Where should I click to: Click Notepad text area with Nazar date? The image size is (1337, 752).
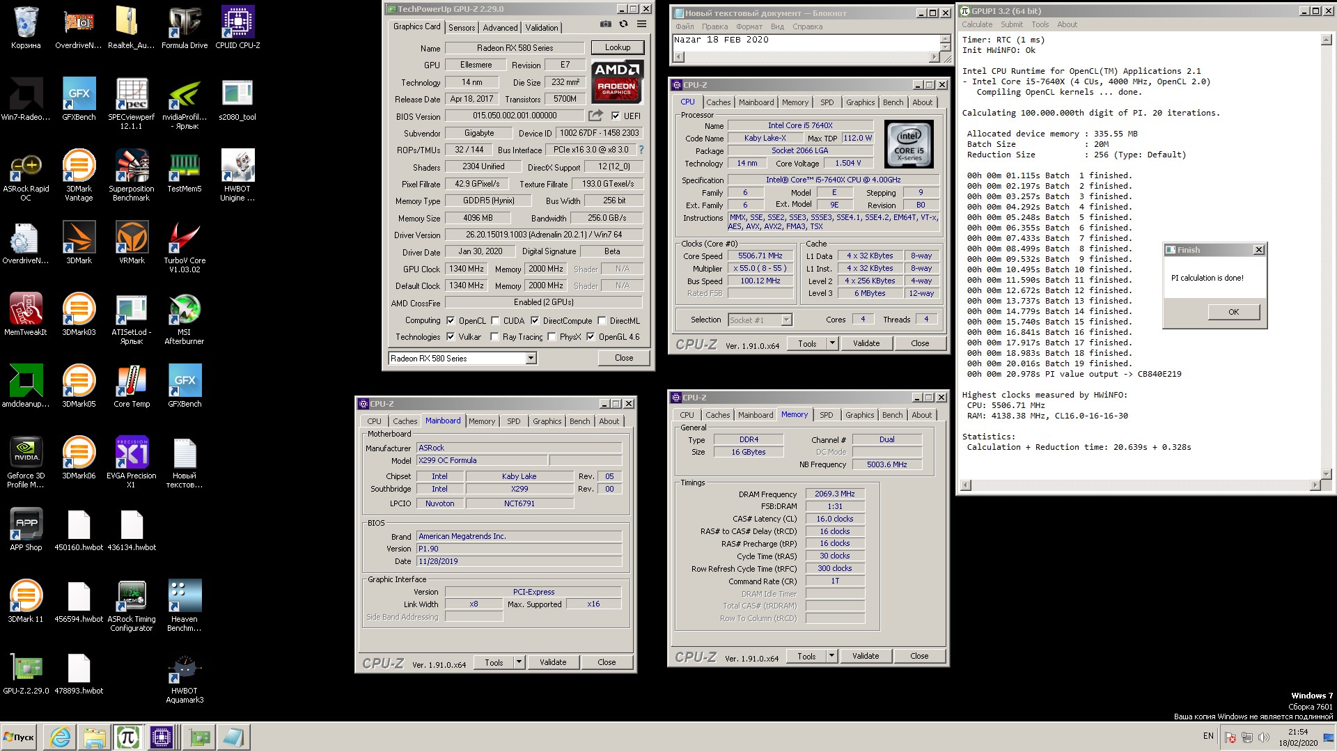805,42
